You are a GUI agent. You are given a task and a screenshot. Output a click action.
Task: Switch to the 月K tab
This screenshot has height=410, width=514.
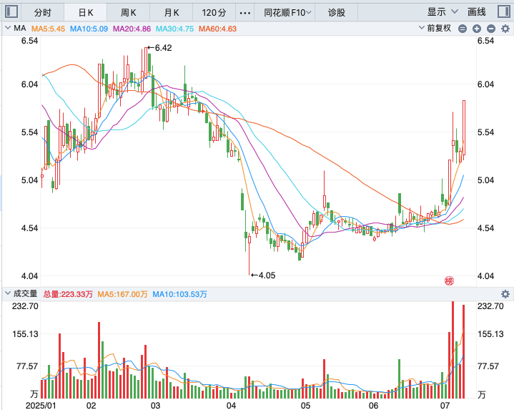click(172, 12)
